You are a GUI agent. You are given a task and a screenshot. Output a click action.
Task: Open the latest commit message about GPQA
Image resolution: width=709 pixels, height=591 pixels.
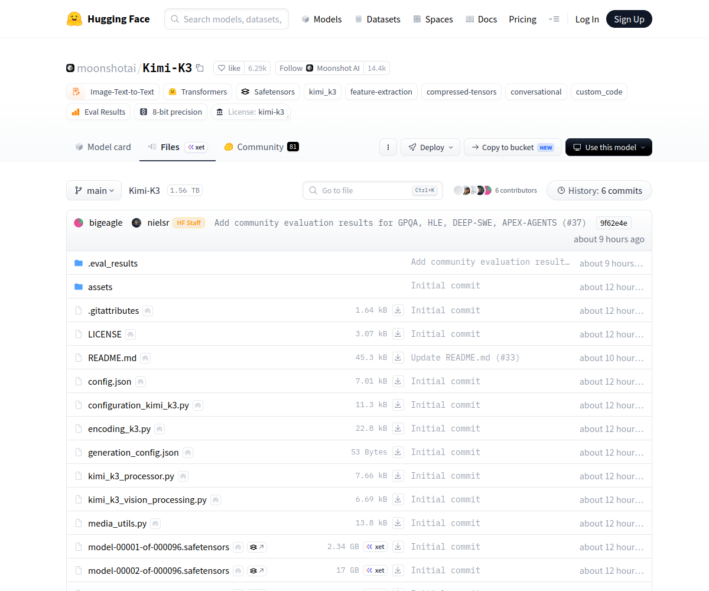[400, 223]
